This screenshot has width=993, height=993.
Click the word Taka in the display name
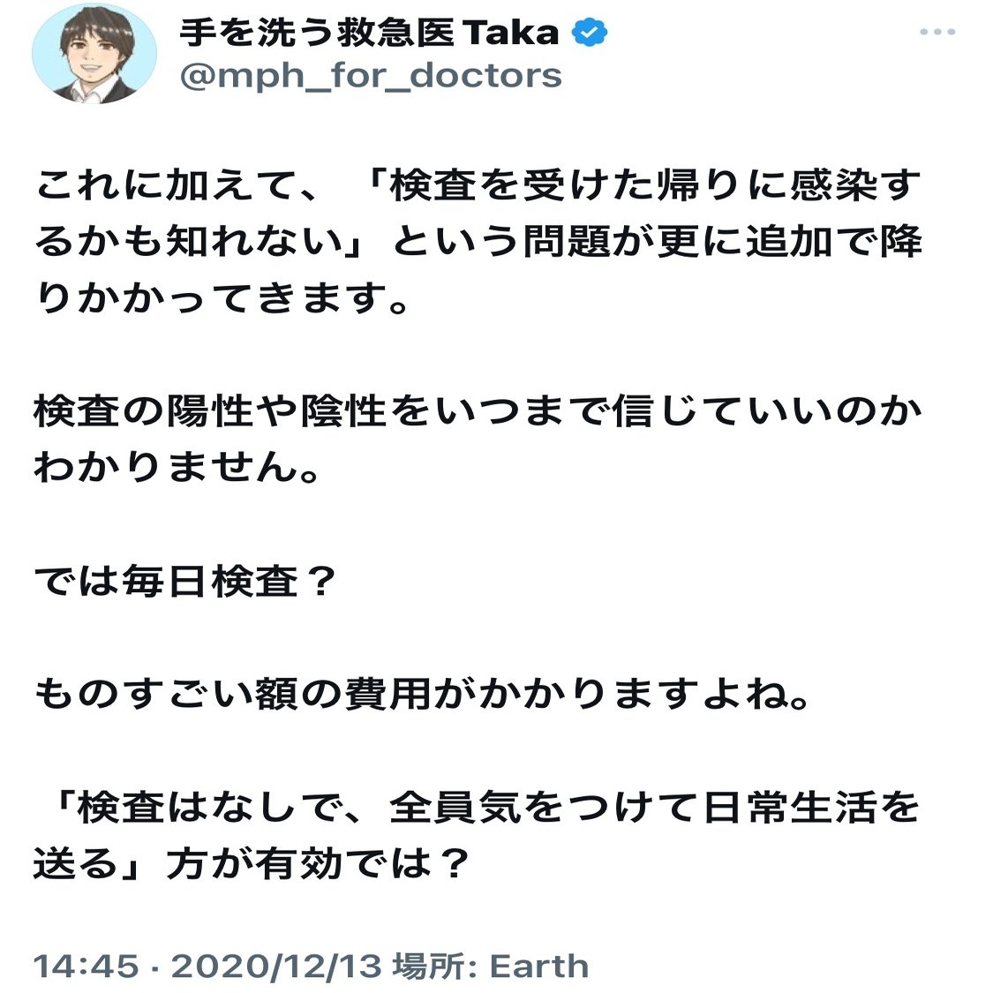click(511, 33)
